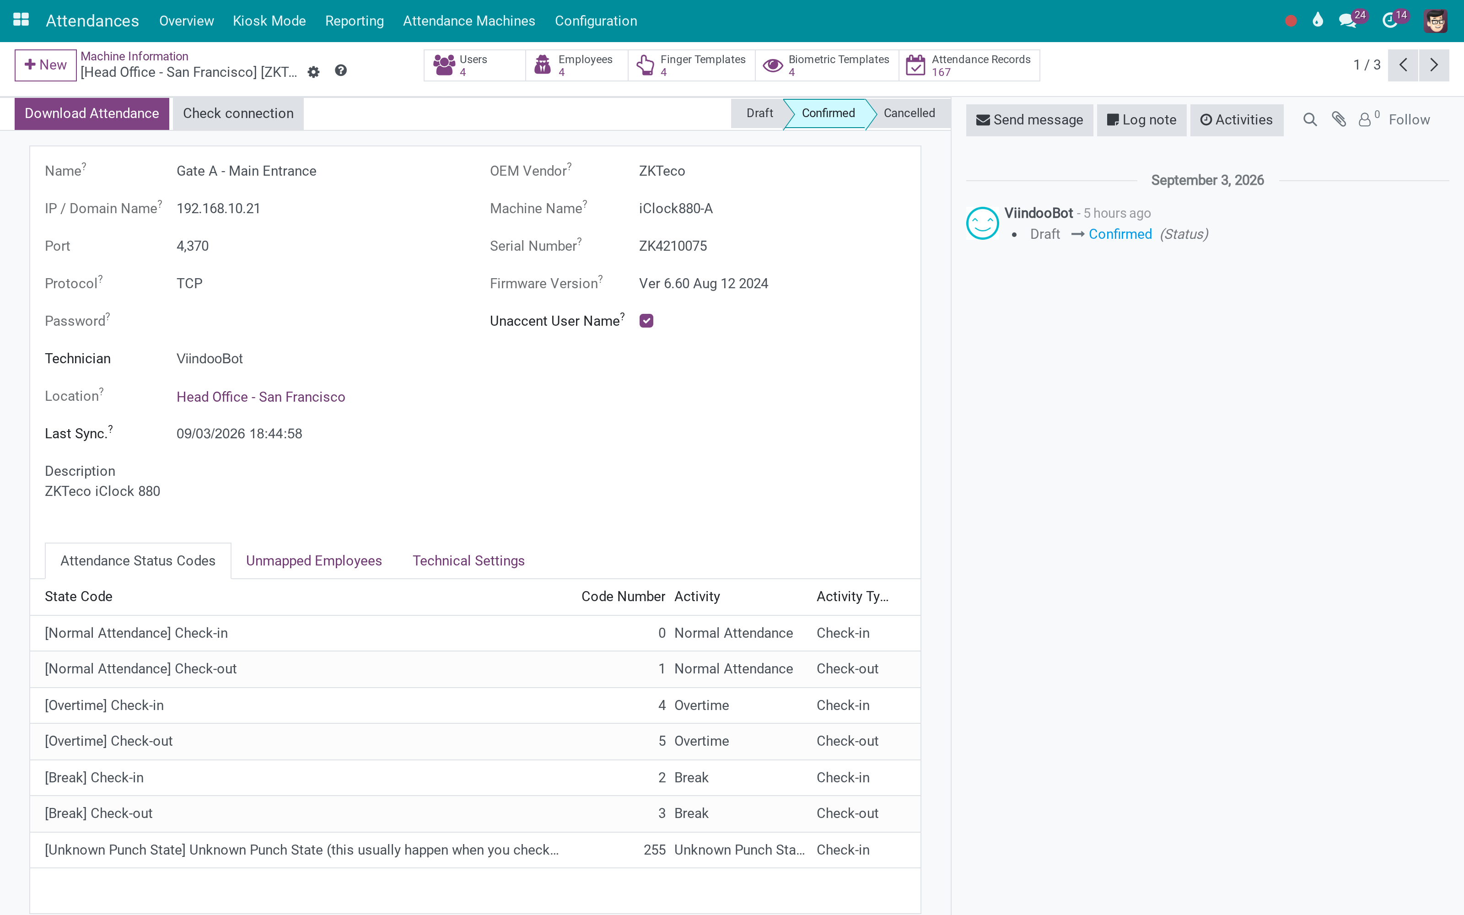
Task: Click the IP address field 192.168.10.21
Action: coord(218,209)
